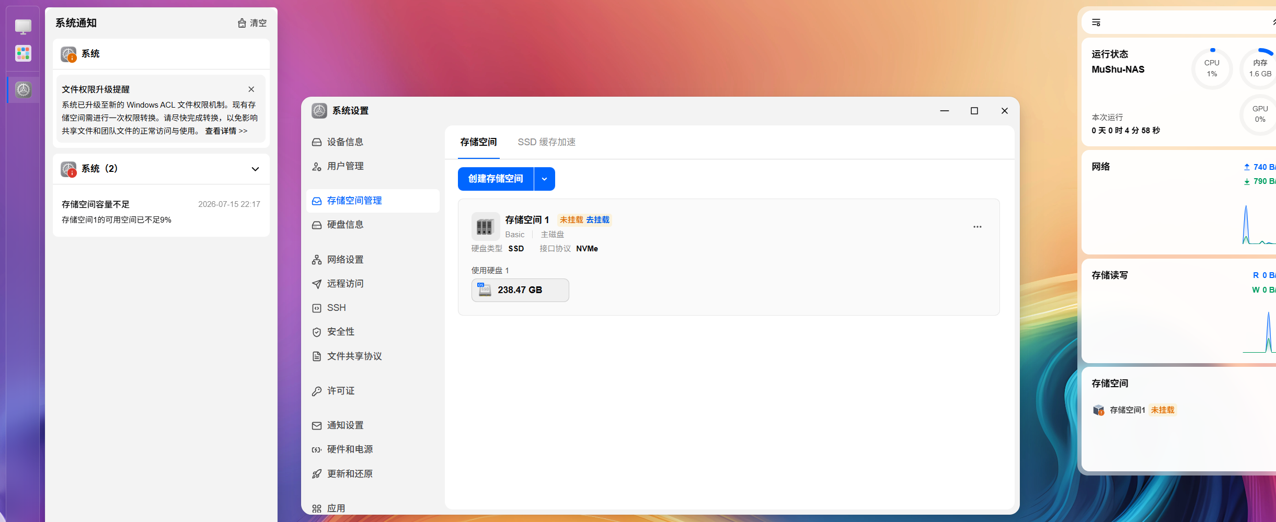Switch to the SSD 缓存加速 tab

click(x=546, y=142)
